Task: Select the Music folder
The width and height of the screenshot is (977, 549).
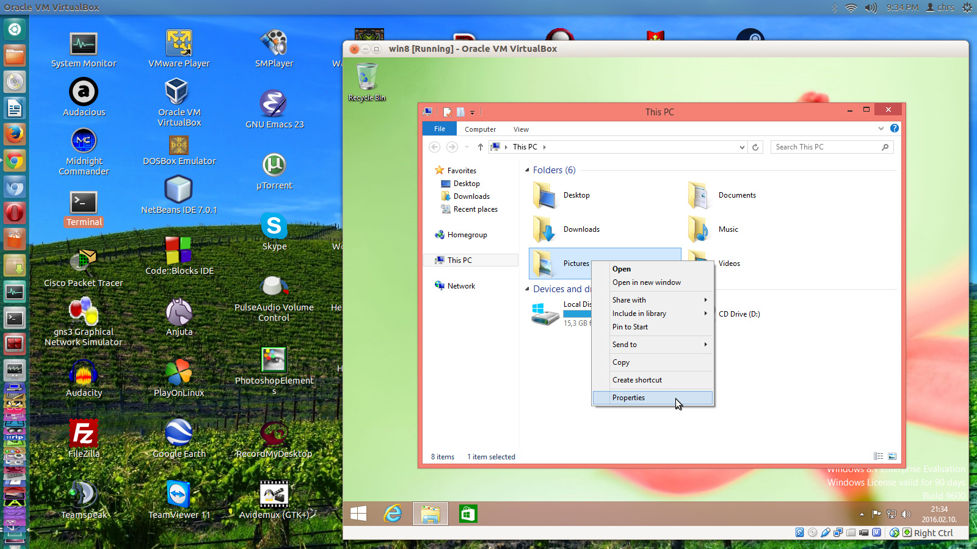Action: click(713, 229)
